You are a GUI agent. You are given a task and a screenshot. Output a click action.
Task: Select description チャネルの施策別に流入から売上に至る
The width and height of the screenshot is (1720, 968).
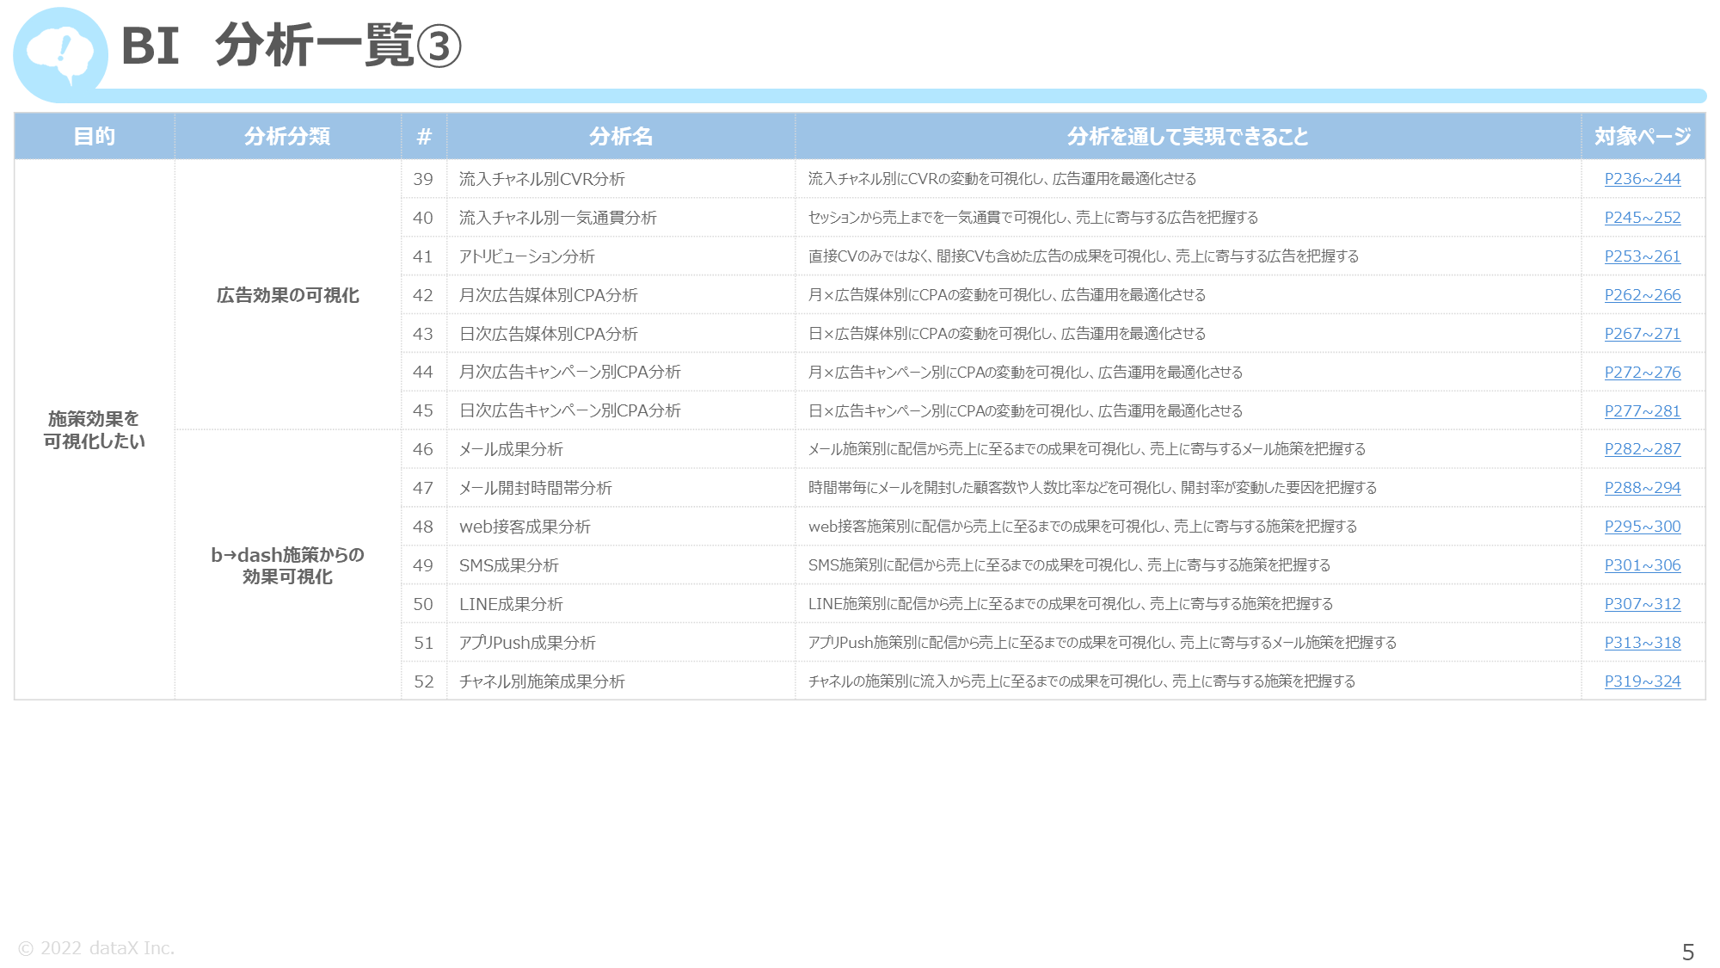(1081, 681)
